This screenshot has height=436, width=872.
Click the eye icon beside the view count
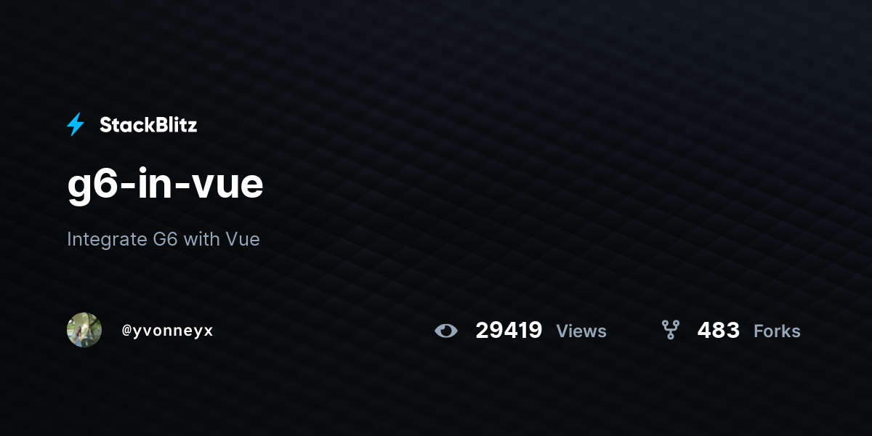click(x=446, y=331)
